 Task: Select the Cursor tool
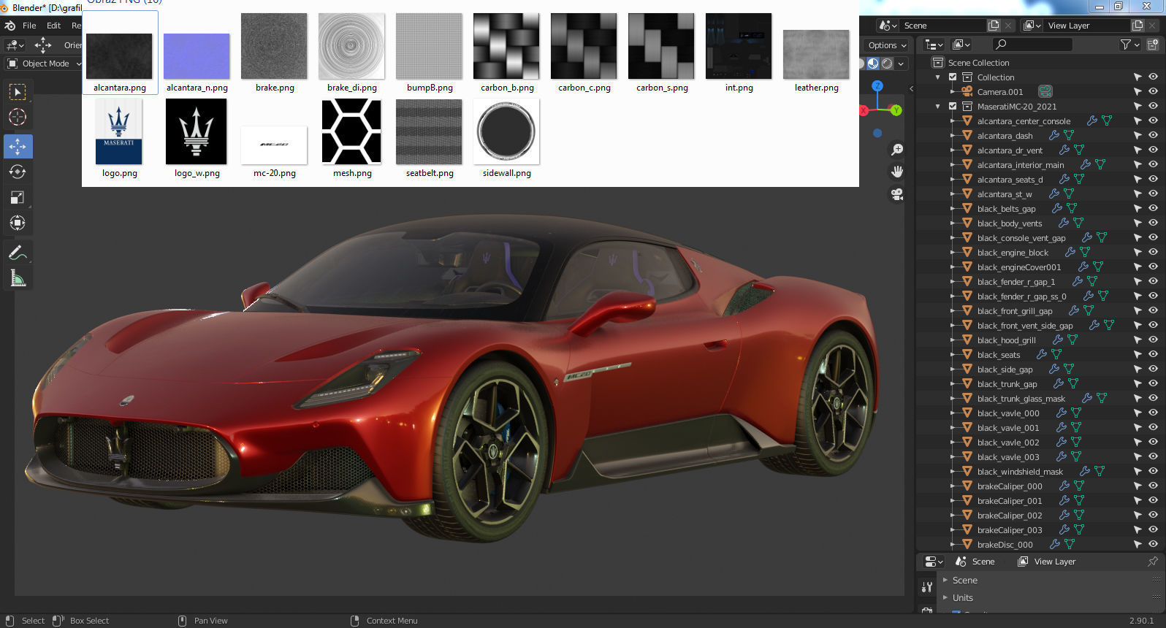[x=18, y=118]
